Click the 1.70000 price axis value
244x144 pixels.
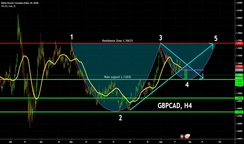[239, 93]
